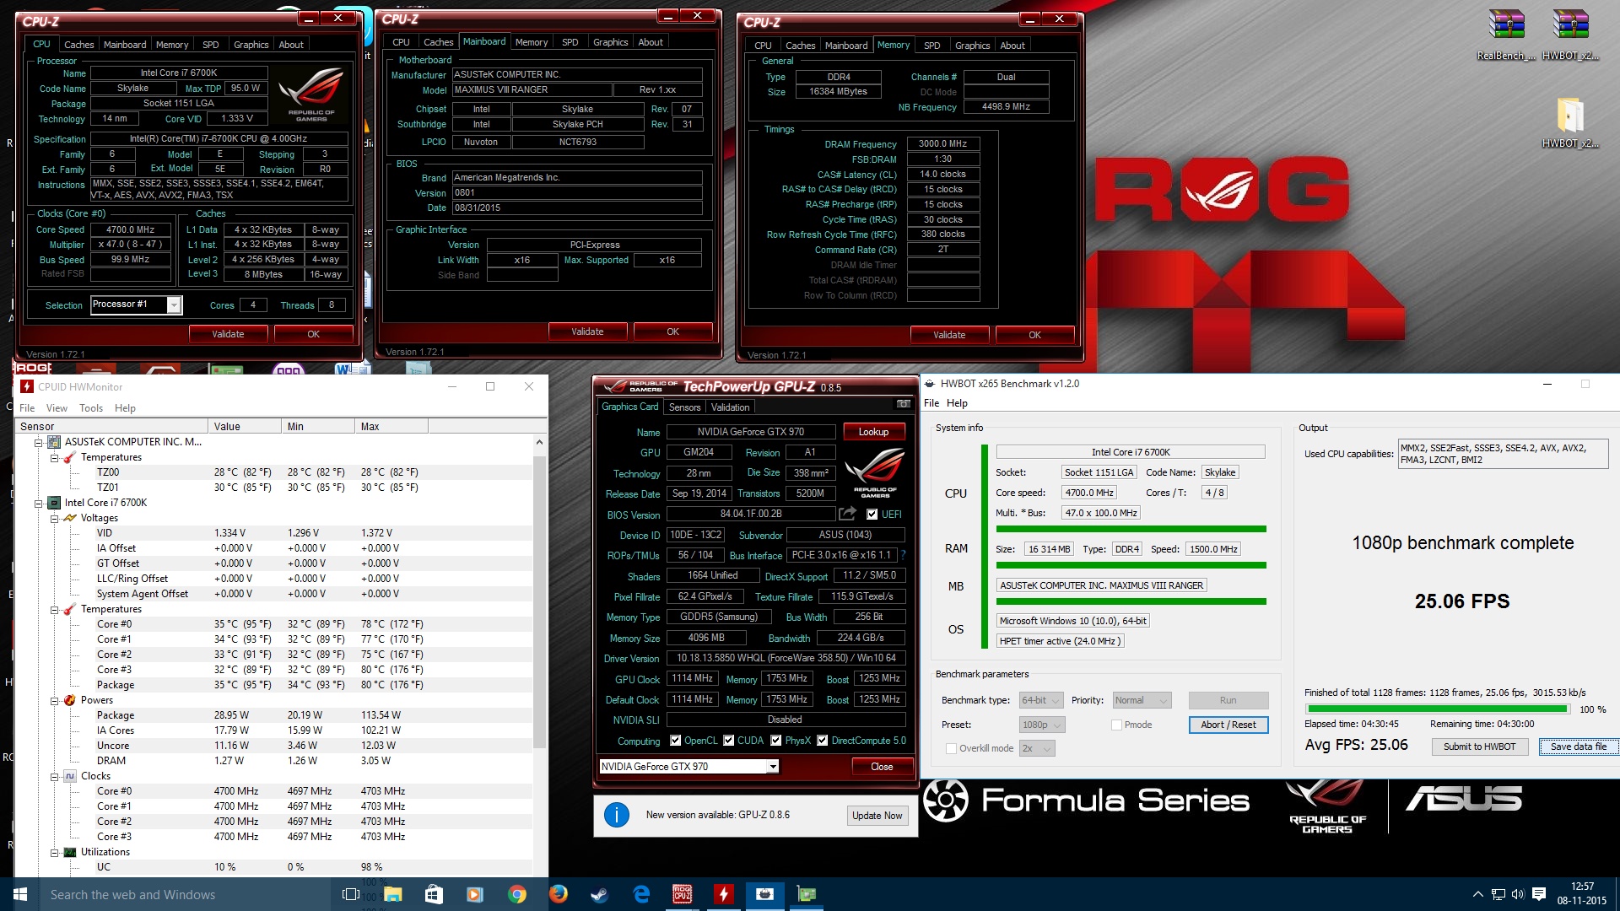Click the blue info icon in the GPU-Z update notice
Screen dimensions: 1620x911
point(617,815)
